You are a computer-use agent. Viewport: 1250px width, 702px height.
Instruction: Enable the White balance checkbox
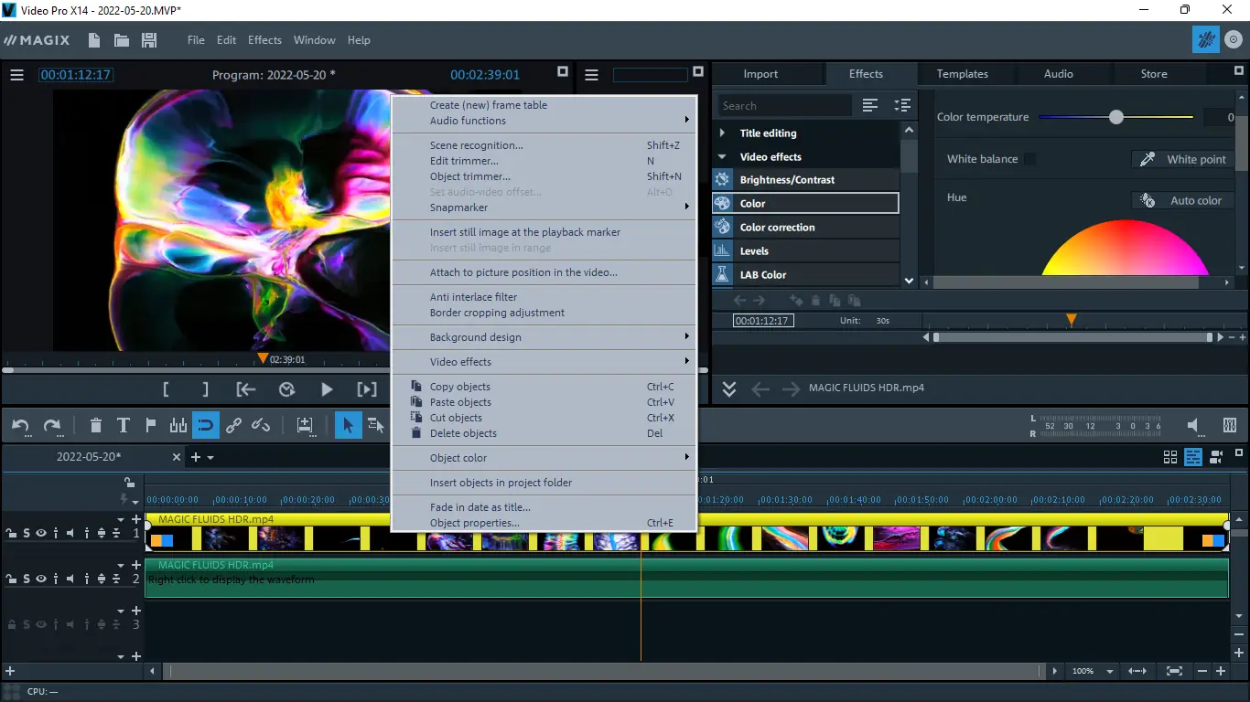click(1029, 159)
